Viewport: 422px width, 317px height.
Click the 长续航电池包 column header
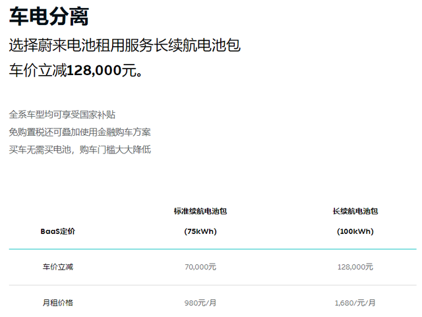click(x=355, y=212)
